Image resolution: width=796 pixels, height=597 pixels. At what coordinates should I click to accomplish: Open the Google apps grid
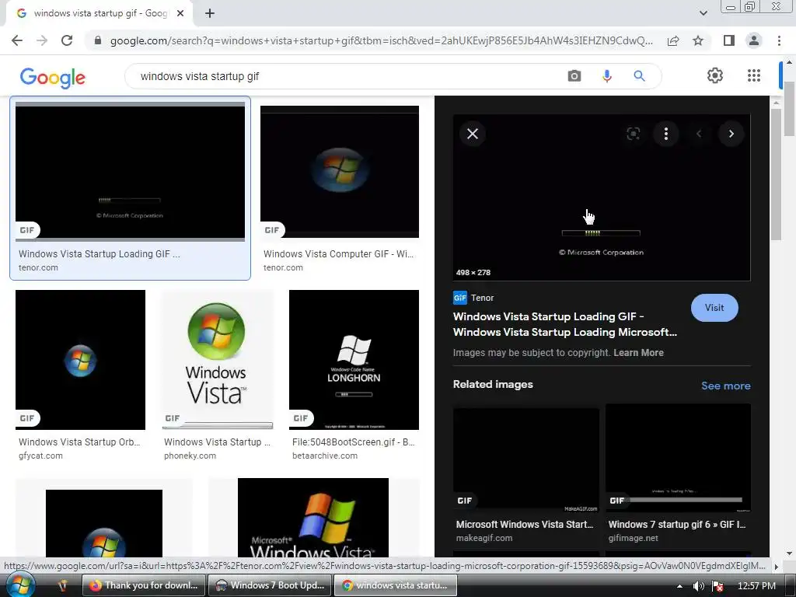pos(754,75)
